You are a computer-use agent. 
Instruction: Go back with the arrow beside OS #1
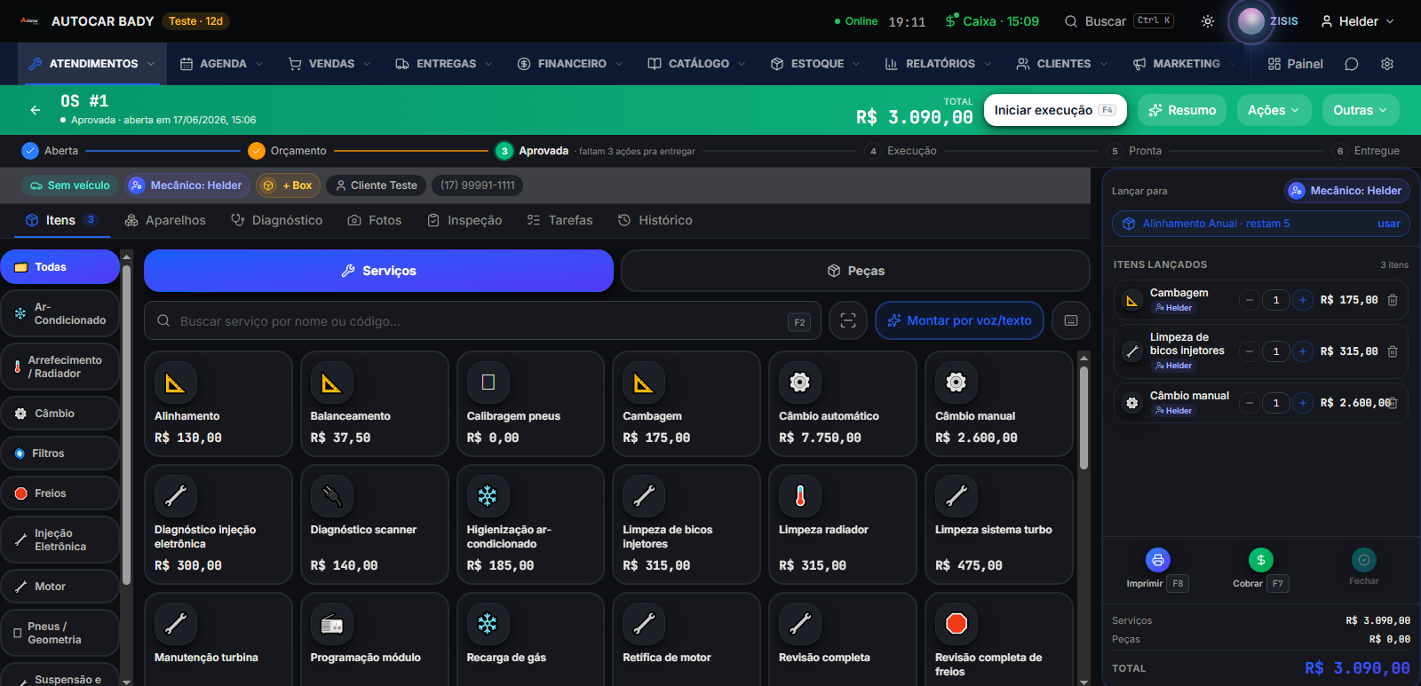point(36,110)
